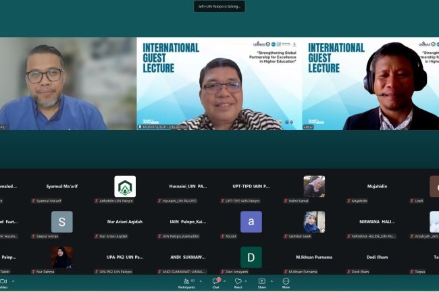Click muted mic icon beside Dodi Ilham label

click(x=349, y=272)
